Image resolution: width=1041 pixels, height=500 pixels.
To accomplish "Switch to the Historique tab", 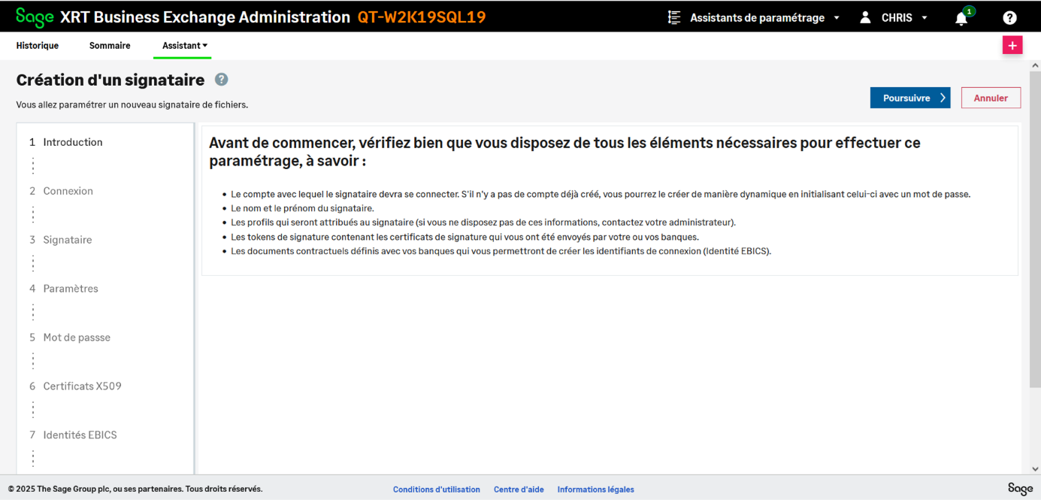I will 38,46.
